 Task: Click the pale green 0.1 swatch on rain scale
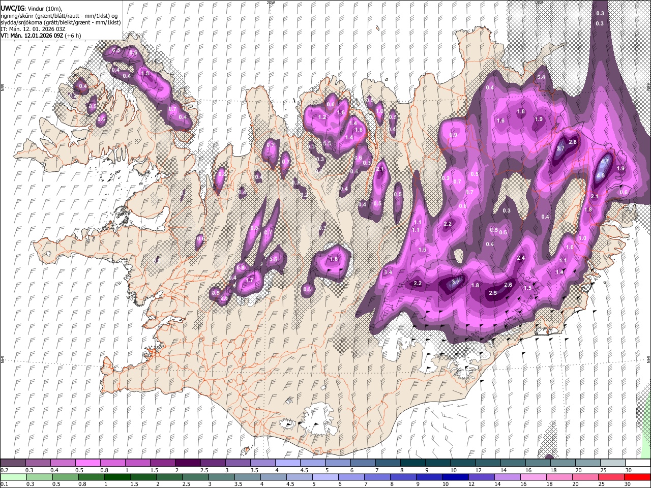(13, 477)
